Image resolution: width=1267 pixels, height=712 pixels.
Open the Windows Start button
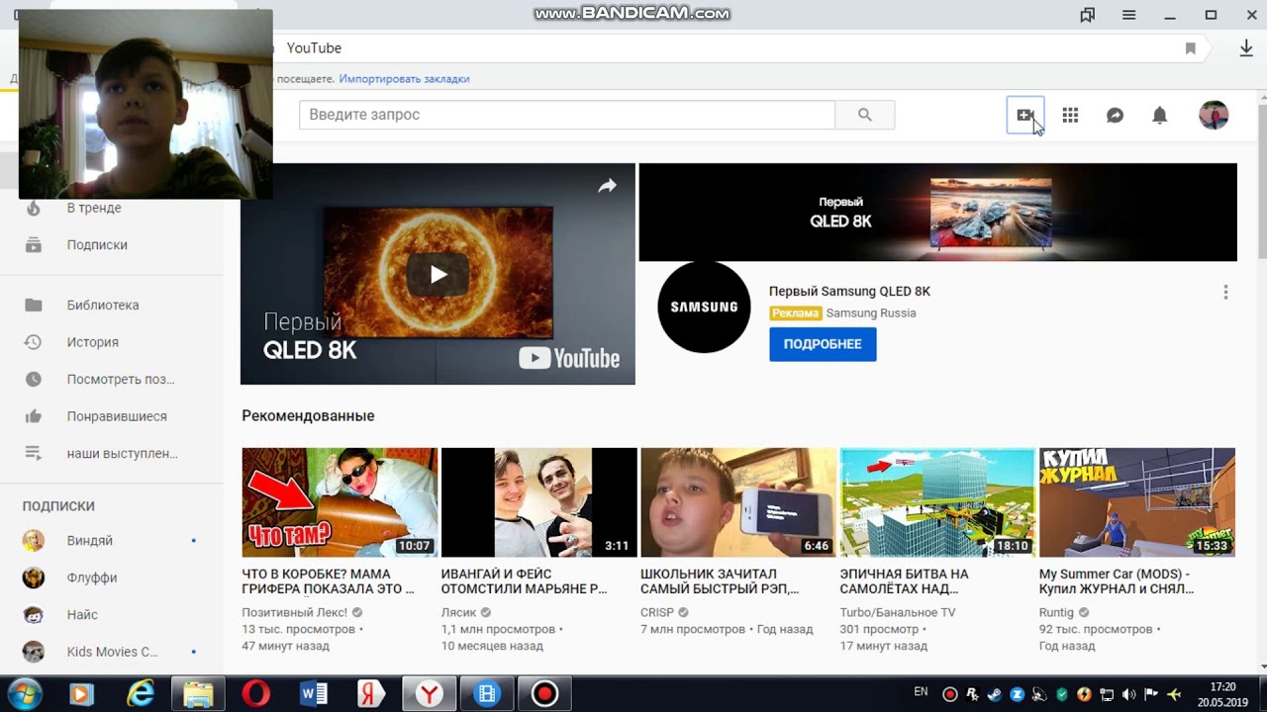24,693
